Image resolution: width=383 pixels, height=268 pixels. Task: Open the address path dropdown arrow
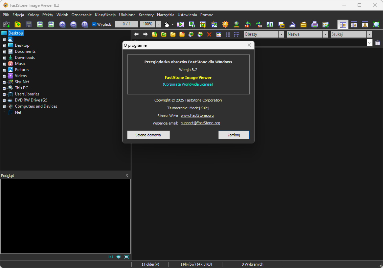tap(369, 43)
